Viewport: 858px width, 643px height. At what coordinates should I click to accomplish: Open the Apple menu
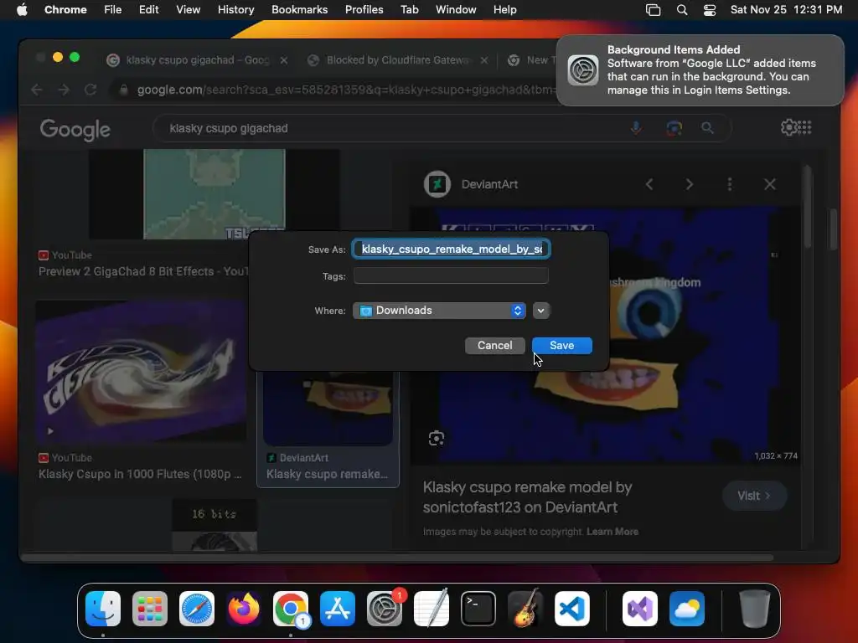coord(22,9)
